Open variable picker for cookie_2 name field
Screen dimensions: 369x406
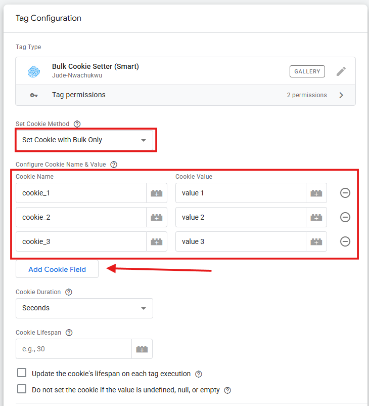pos(157,217)
